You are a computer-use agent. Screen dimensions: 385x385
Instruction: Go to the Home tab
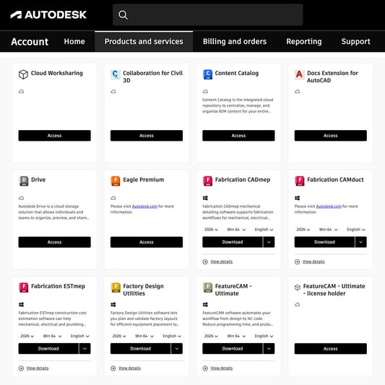pyautogui.click(x=74, y=41)
